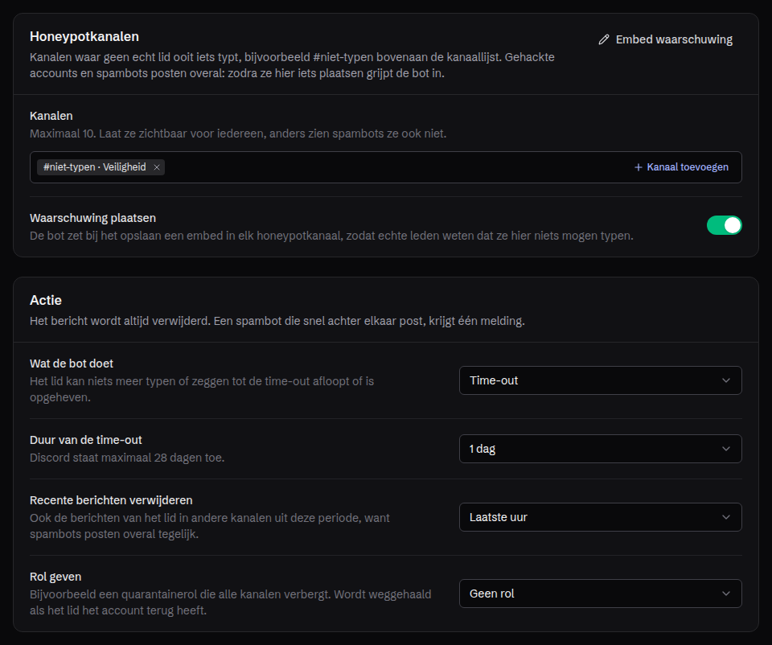The image size is (772, 645).
Task: Click the Recente berichten verwijderen label
Action: [111, 501]
